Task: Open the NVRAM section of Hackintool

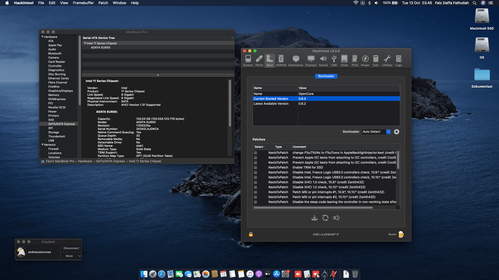Action: pyautogui.click(x=281, y=60)
